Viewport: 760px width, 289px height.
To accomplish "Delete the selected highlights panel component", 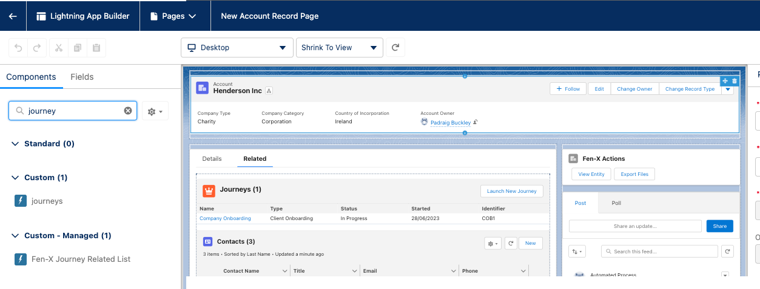I will click(735, 81).
